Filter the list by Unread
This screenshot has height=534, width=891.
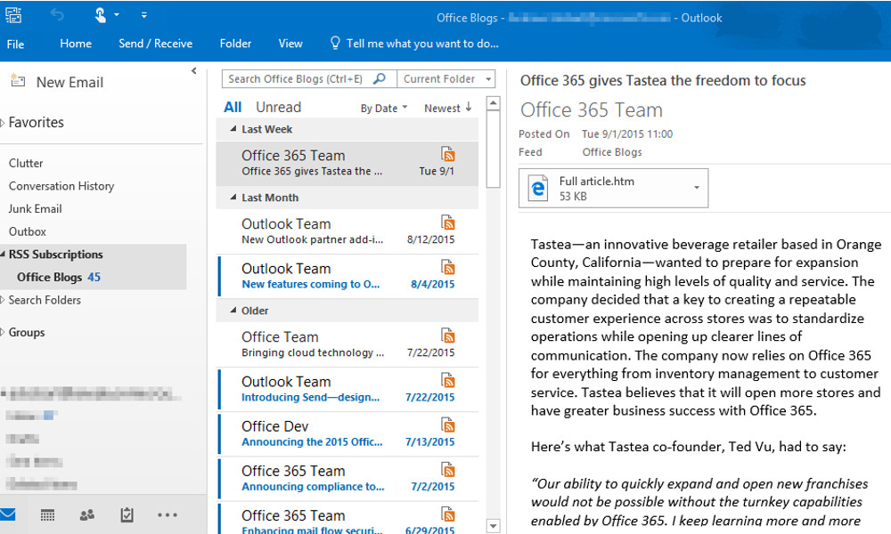(x=278, y=108)
